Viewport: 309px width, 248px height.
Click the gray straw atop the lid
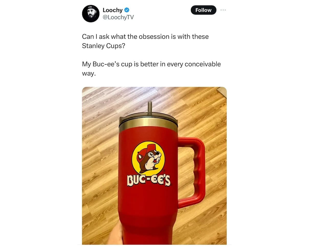[150, 108]
